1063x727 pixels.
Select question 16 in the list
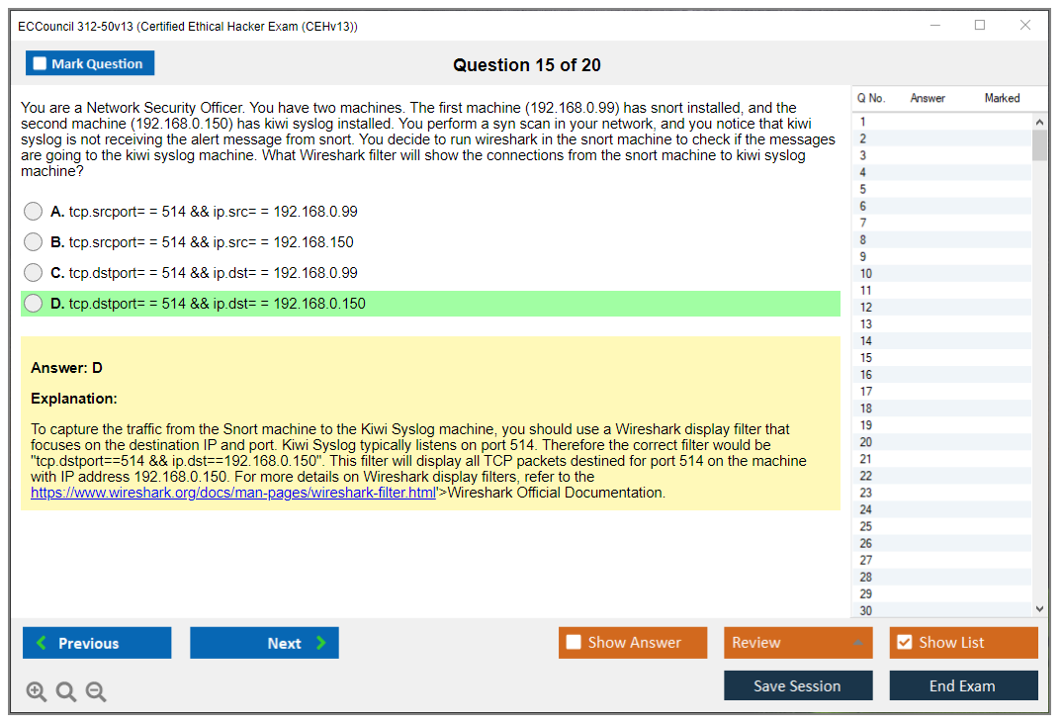(942, 375)
